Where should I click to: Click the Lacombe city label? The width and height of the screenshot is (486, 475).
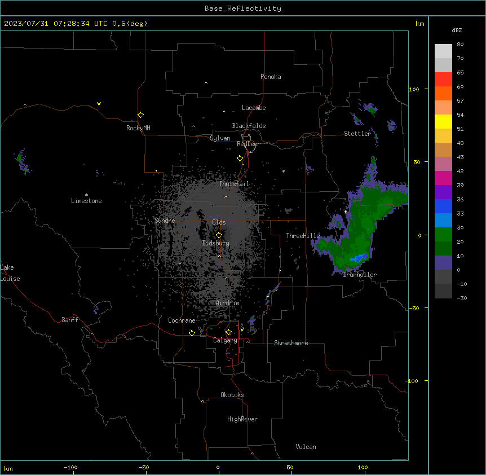(x=254, y=108)
